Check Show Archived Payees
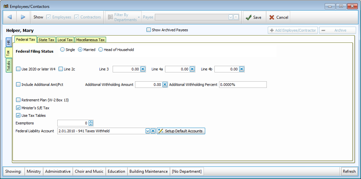 149,30
